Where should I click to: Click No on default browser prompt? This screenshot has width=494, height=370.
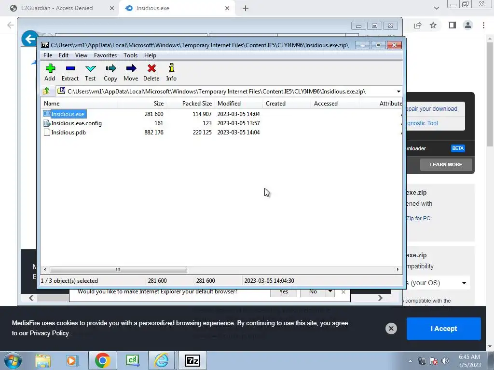click(x=313, y=292)
